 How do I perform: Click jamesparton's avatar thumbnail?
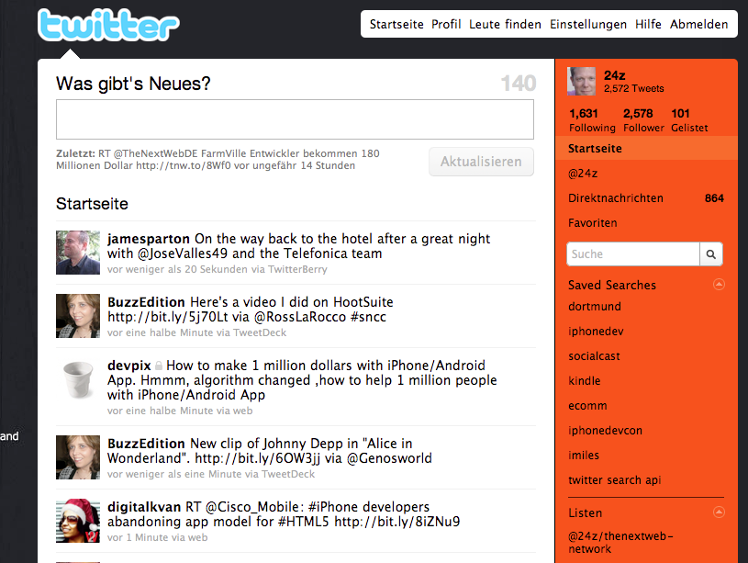click(x=78, y=253)
